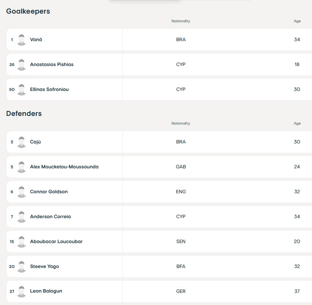Click Anderson Correia's avatar icon

click(22, 217)
